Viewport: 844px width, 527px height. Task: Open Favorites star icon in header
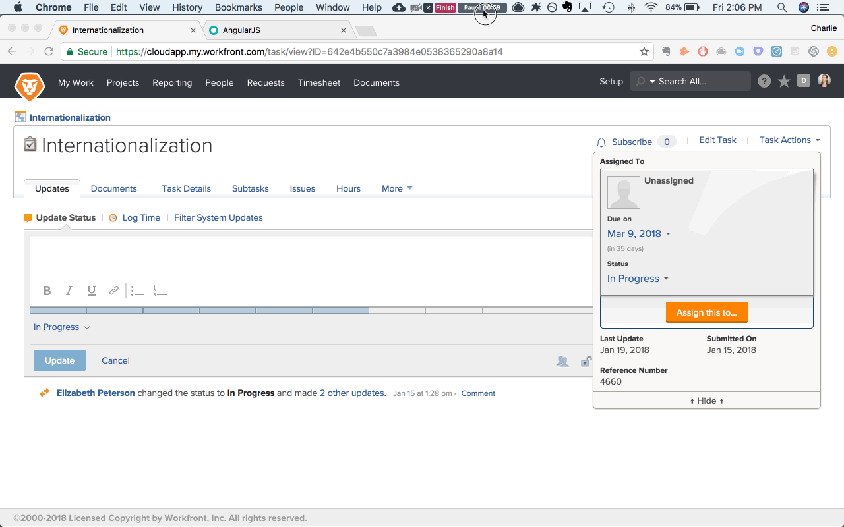(784, 81)
